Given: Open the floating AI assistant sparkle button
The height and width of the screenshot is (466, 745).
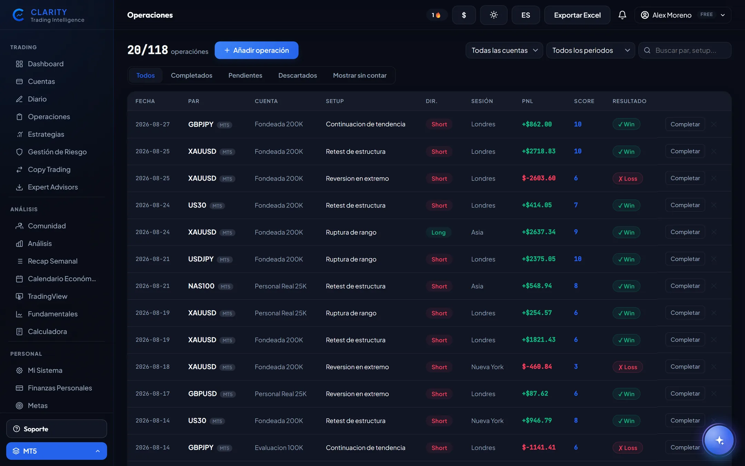Looking at the screenshot, I should pyautogui.click(x=719, y=440).
